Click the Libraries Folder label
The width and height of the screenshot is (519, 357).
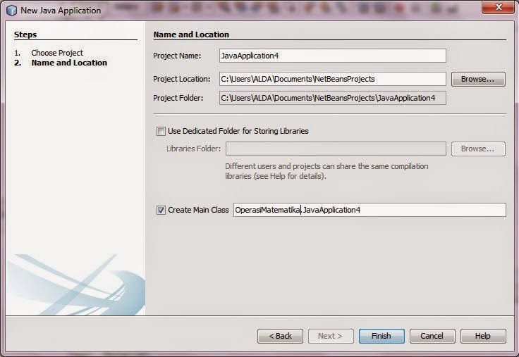tap(193, 149)
